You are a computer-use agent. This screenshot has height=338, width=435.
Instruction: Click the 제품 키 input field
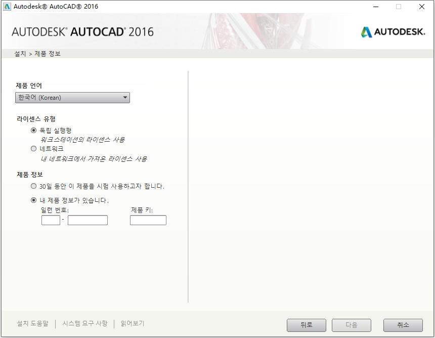pos(148,220)
